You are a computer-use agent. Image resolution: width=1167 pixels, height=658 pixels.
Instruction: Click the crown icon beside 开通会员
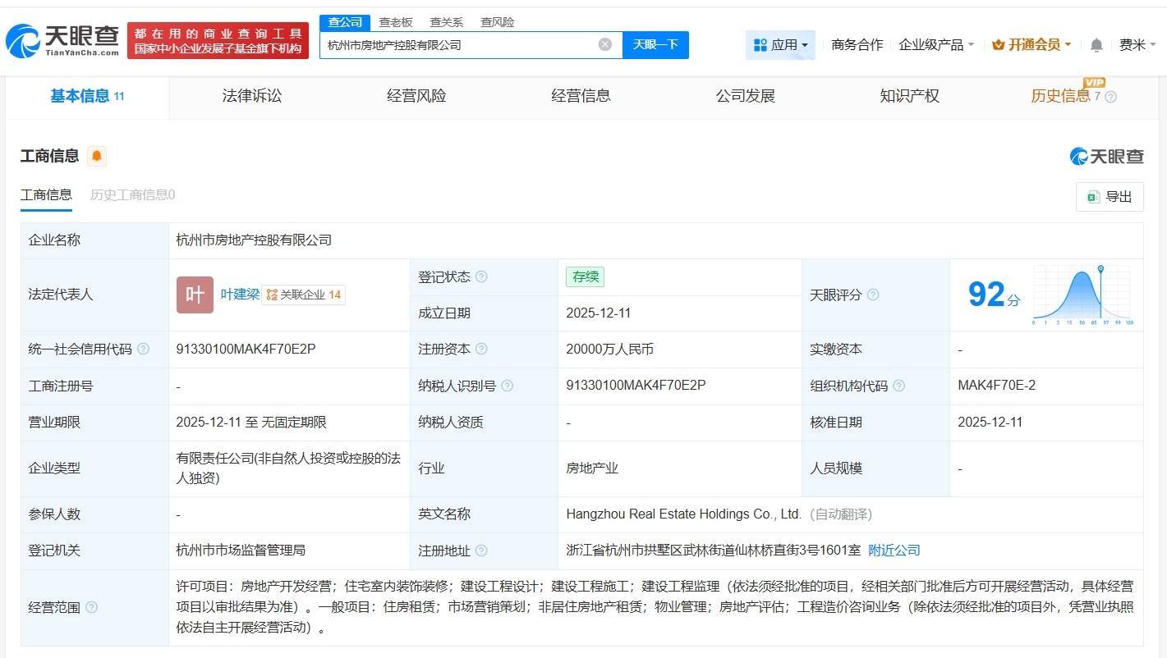tap(997, 45)
